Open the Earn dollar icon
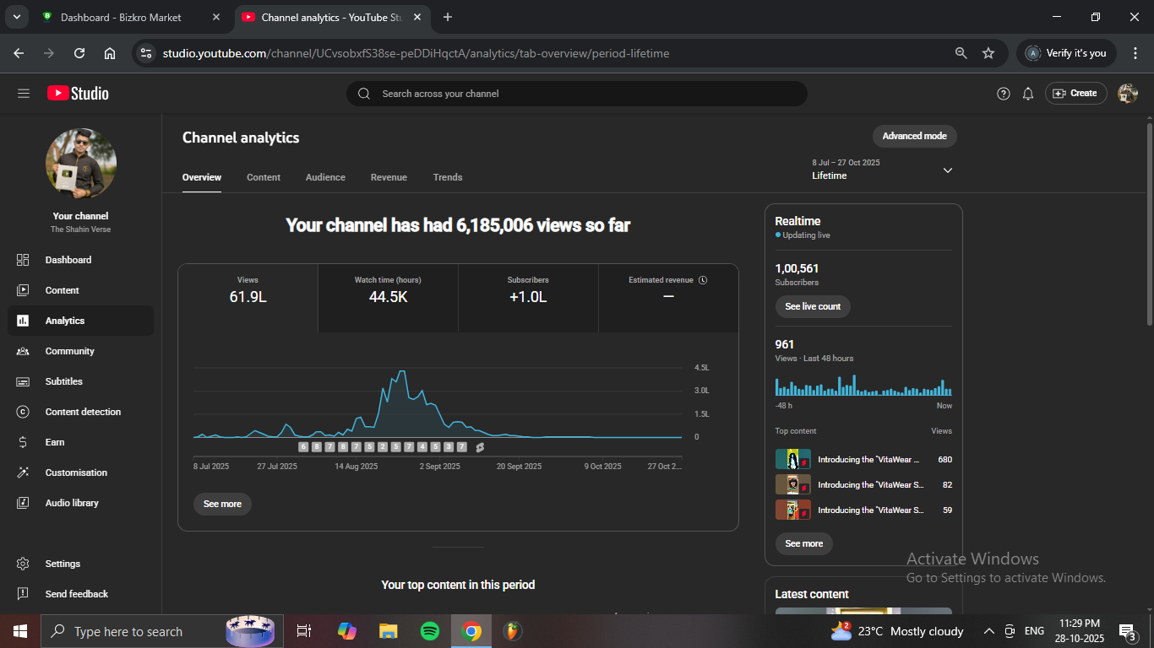Image resolution: width=1154 pixels, height=648 pixels. [x=23, y=442]
